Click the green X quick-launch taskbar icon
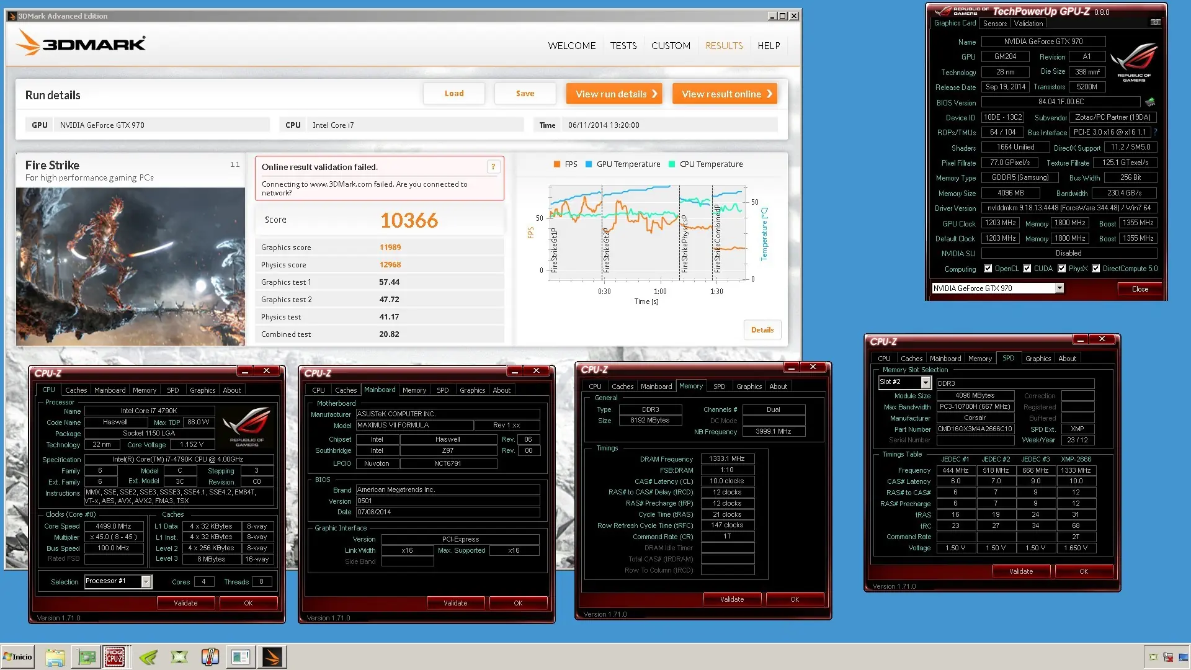The image size is (1191, 670). (x=179, y=657)
